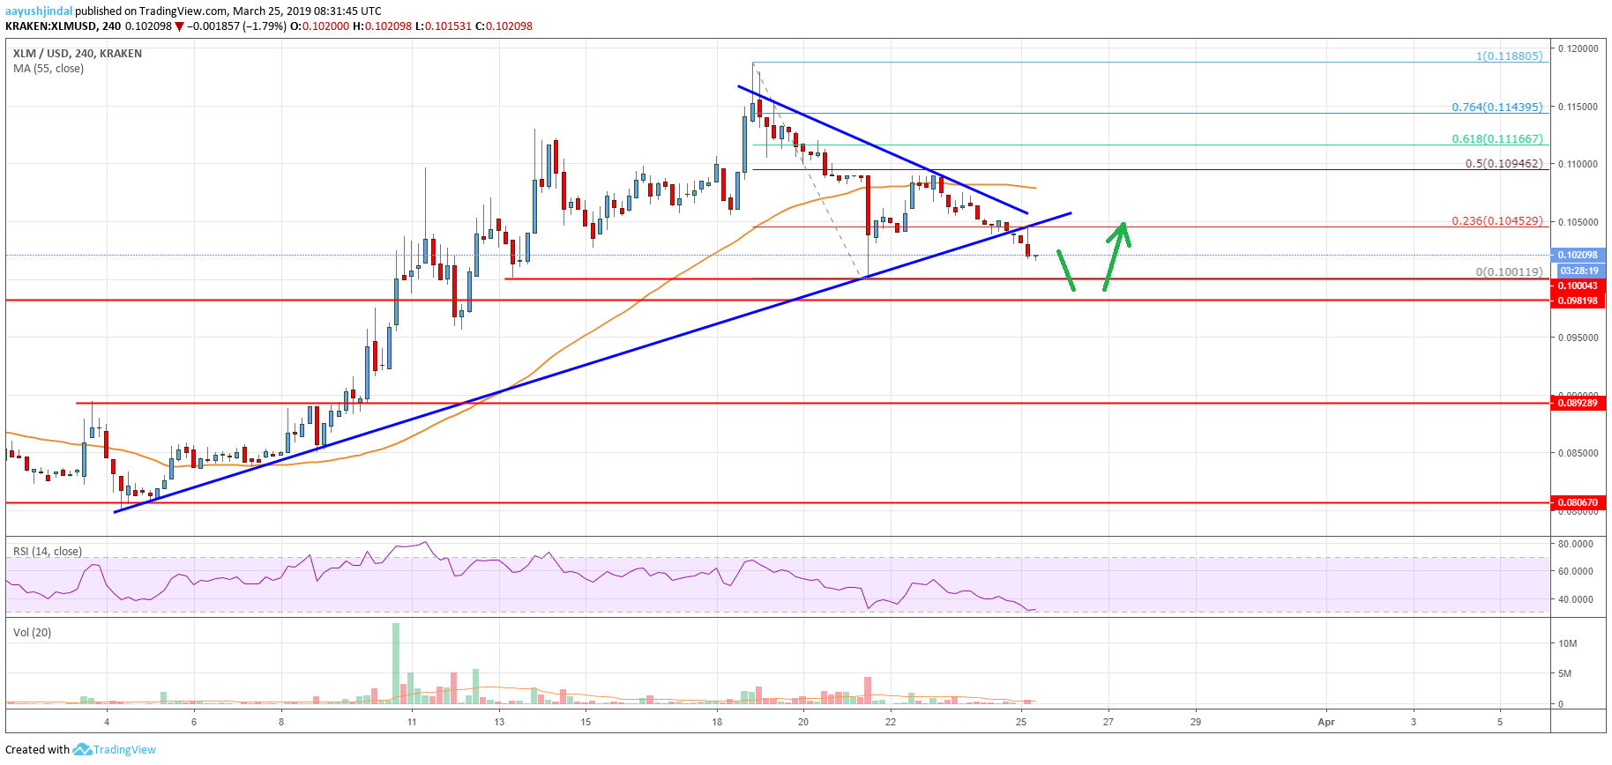1612x765 pixels.
Task: Click the red 0.080670 price level tag
Action: 1578,503
